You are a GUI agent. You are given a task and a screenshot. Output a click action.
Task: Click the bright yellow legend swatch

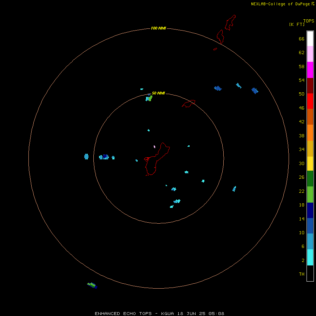[310, 164]
